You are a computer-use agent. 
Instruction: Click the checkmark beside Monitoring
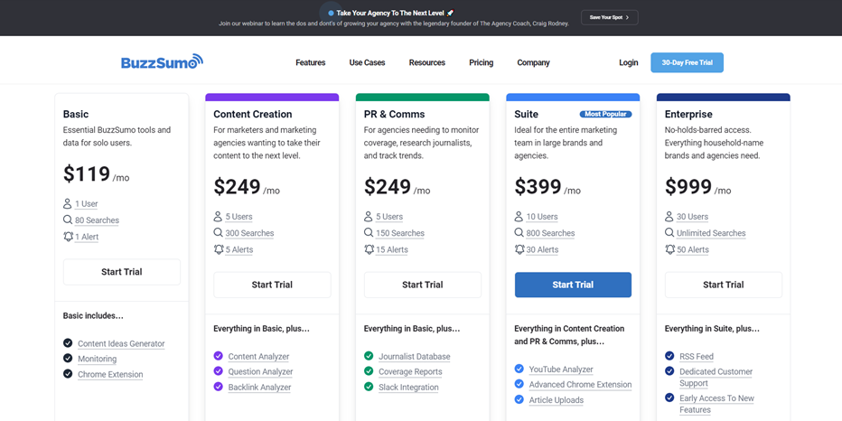pyautogui.click(x=68, y=358)
